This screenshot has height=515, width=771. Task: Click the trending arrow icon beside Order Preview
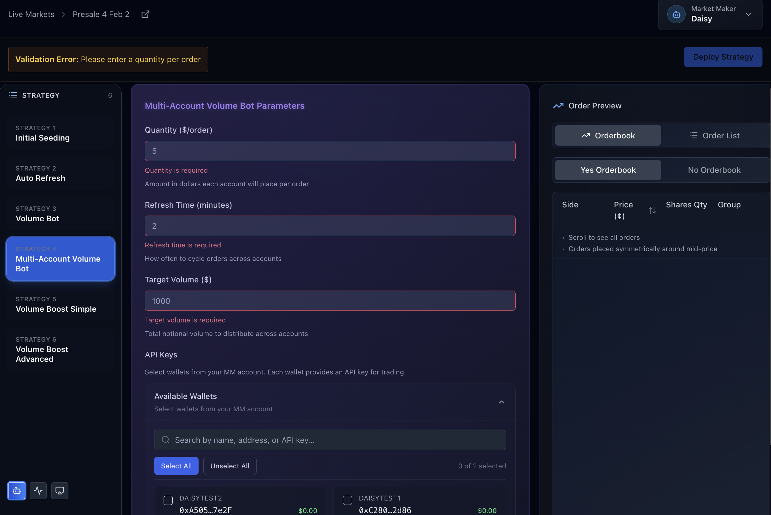(559, 106)
